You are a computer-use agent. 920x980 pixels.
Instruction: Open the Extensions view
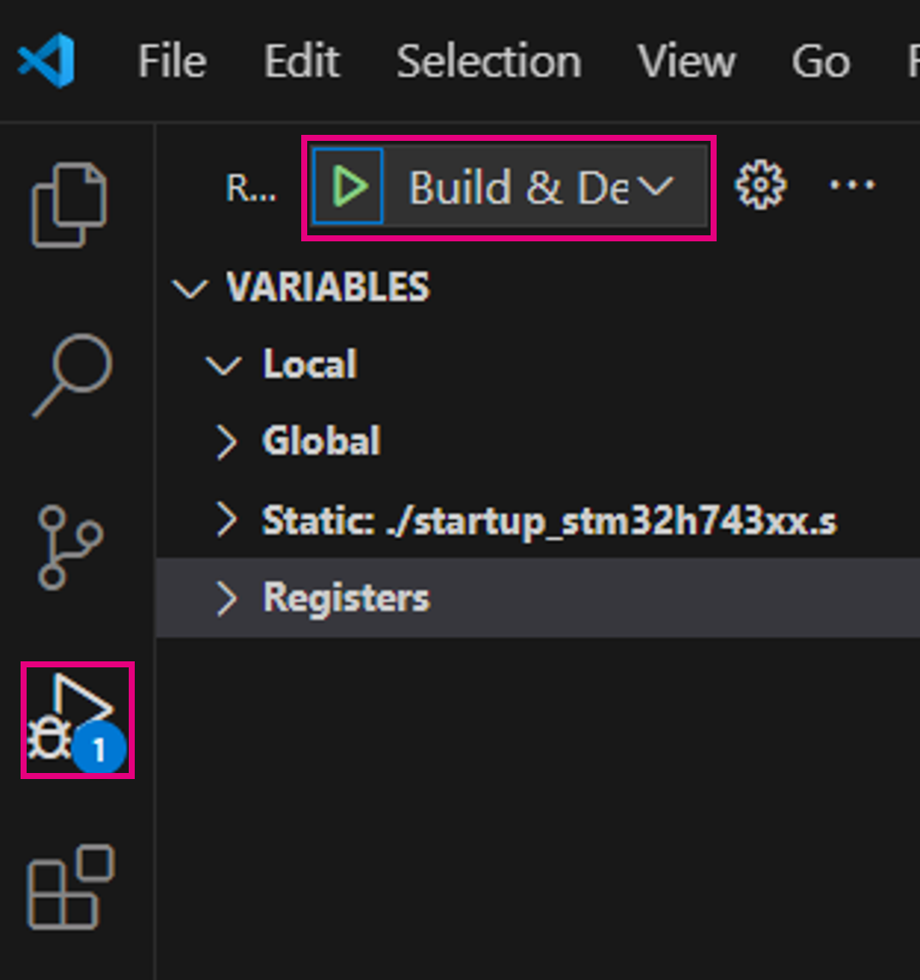point(71,887)
